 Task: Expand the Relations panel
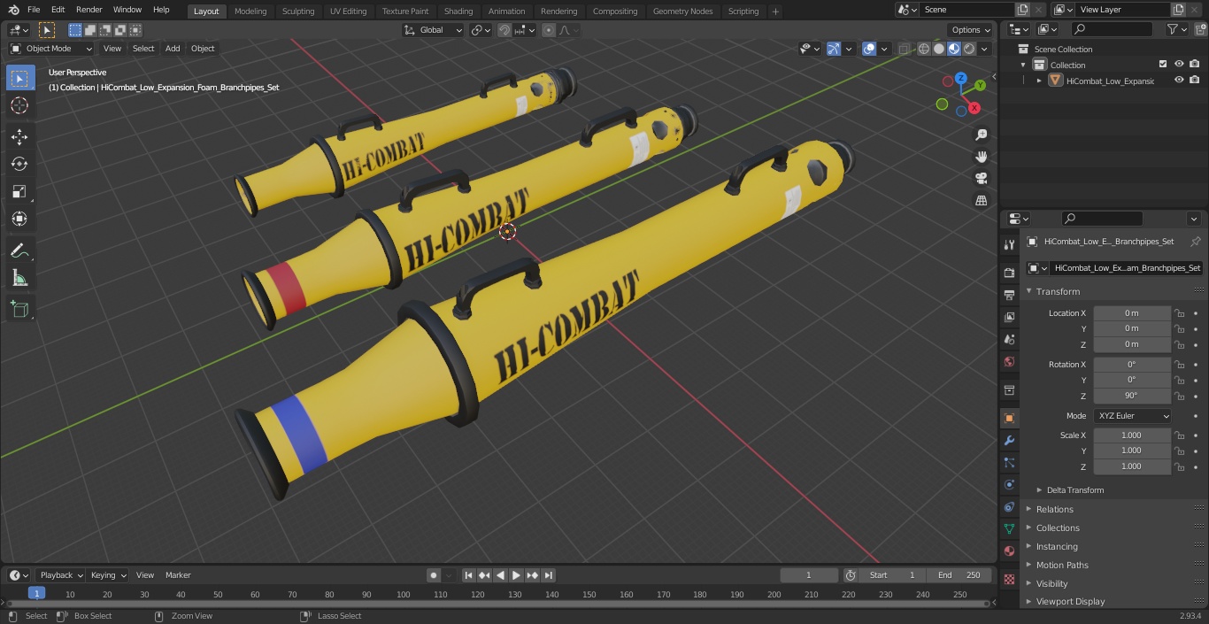click(1054, 510)
